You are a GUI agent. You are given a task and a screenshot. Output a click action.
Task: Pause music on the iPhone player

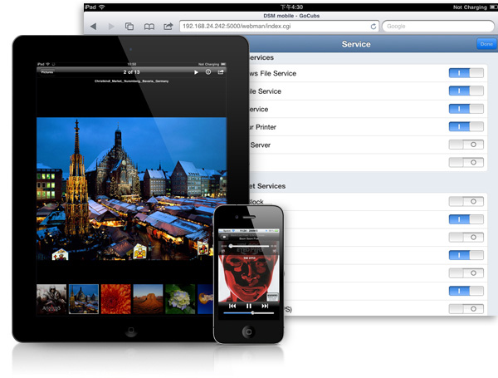(x=249, y=306)
